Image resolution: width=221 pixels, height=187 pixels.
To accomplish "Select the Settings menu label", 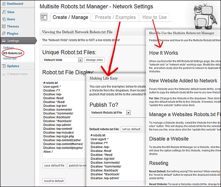I will tap(13, 40).
